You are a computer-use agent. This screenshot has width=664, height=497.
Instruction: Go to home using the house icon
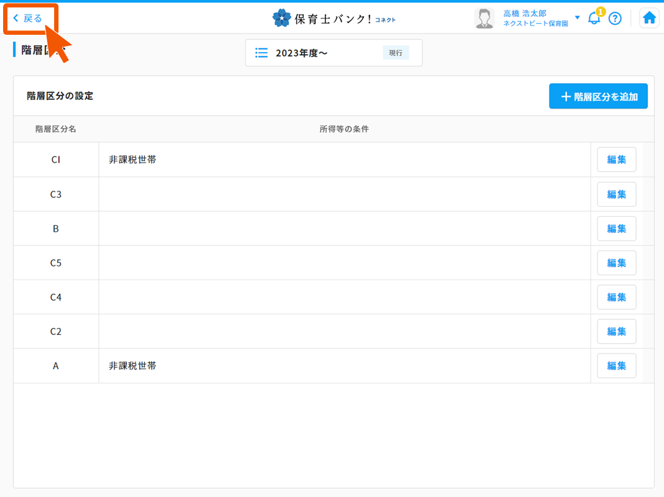pyautogui.click(x=649, y=18)
